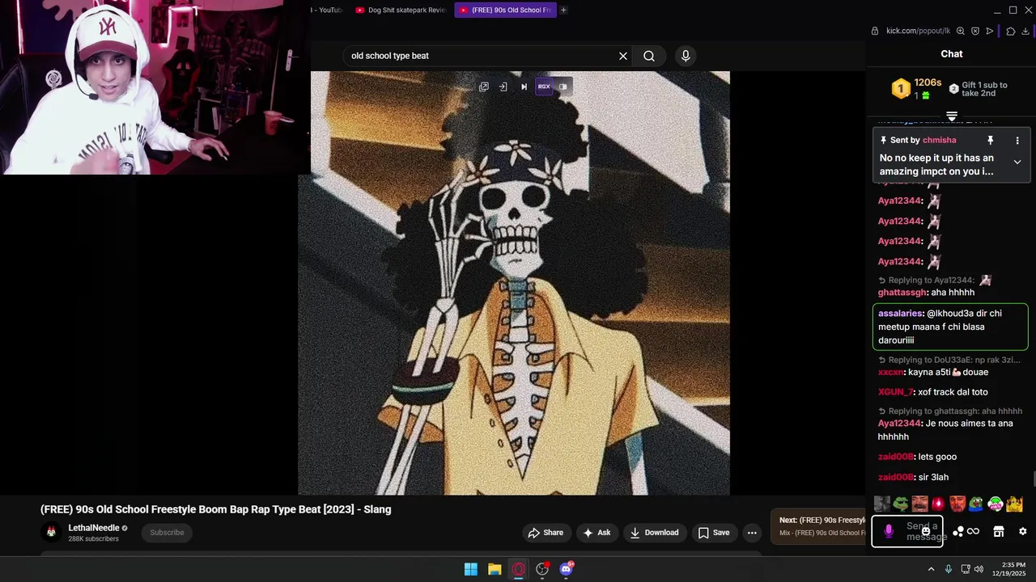The image size is (1036, 582).
Task: Open Discord from the taskbar
Action: pyautogui.click(x=567, y=569)
